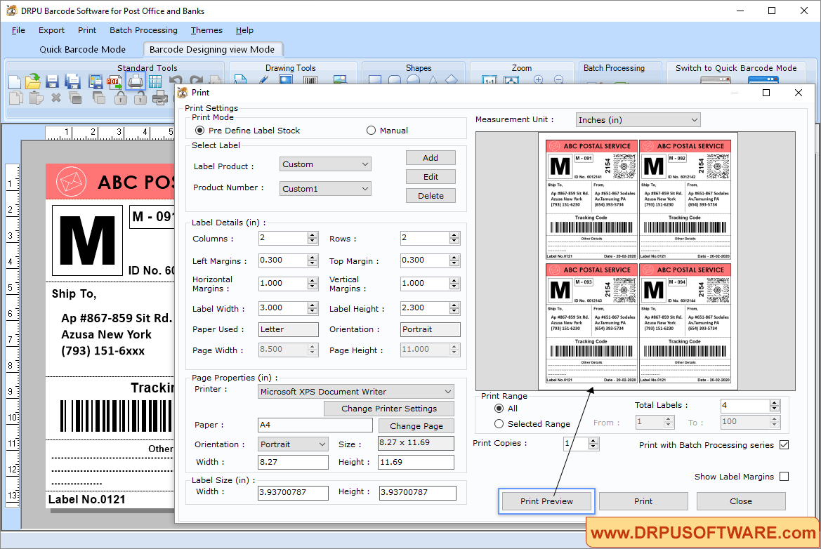Click the Page Width input field

[x=281, y=349]
